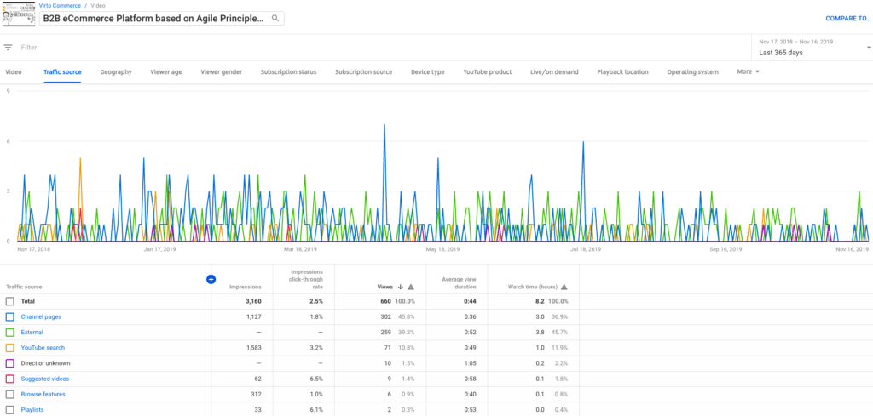Click the External views value 259

point(388,333)
